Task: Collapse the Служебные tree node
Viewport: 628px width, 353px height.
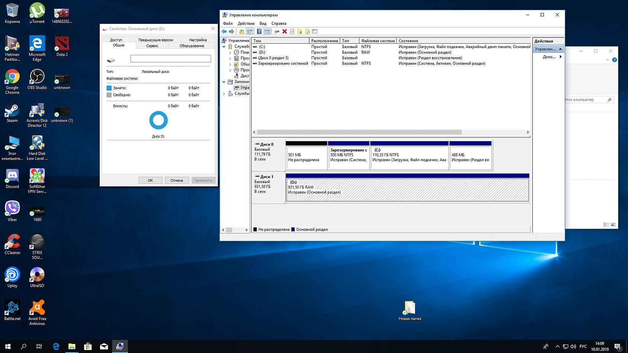Action: pos(224,46)
